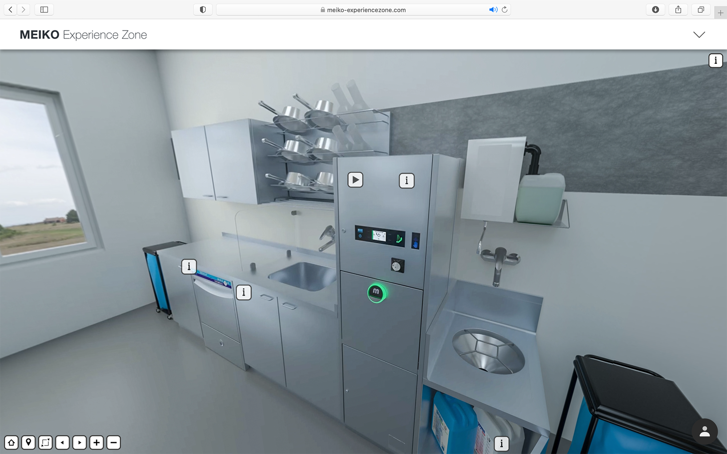This screenshot has height=454, width=727.
Task: Show Safari downloads
Action: (x=655, y=9)
